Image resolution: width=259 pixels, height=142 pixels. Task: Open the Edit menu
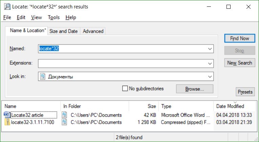tap(21, 17)
